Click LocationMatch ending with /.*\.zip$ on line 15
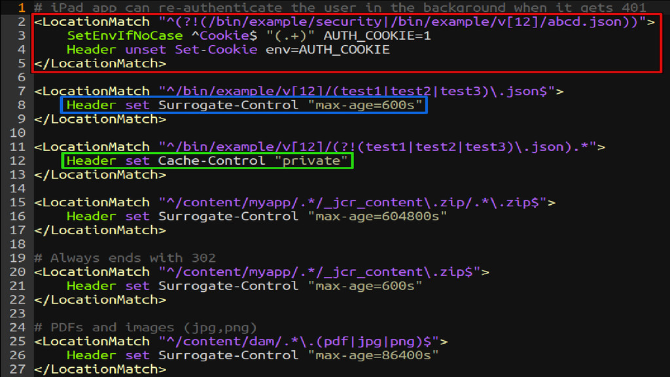Image resolution: width=670 pixels, height=377 pixels. point(295,203)
